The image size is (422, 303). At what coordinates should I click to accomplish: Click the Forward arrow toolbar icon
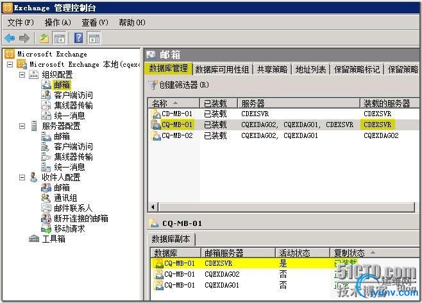24,38
